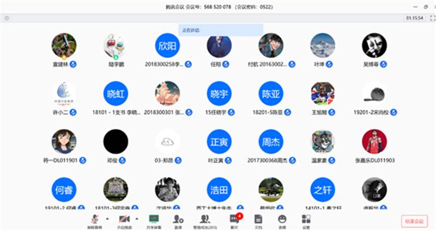Click the red end meeting button
The width and height of the screenshot is (436, 231).
click(414, 221)
